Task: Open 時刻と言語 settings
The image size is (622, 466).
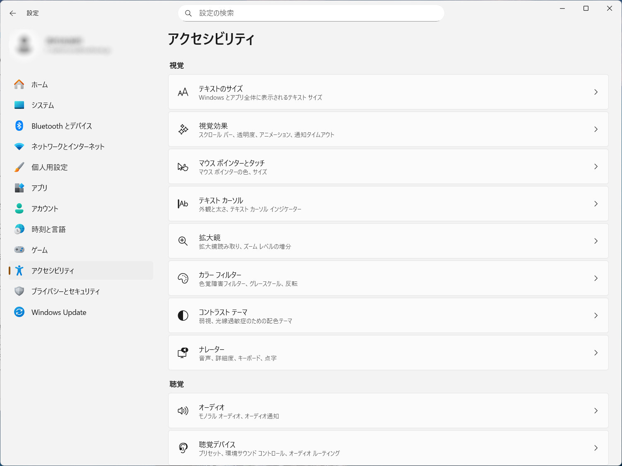Action: tap(81, 229)
